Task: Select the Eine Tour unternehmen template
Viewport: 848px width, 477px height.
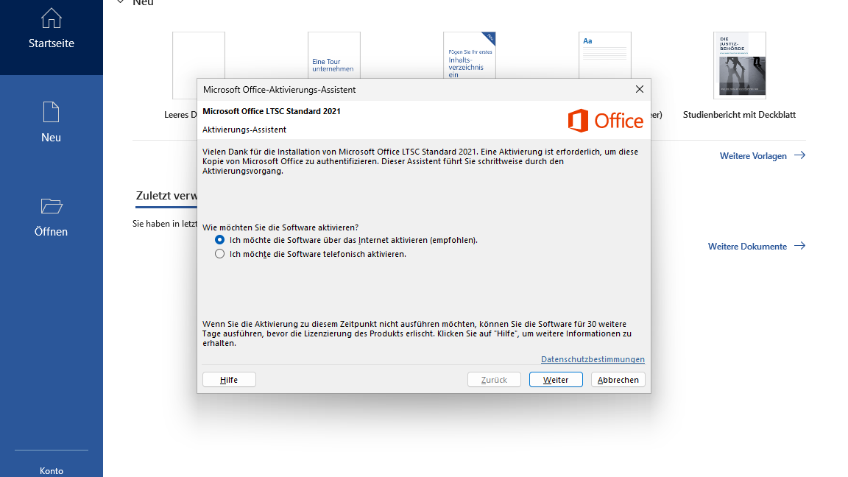Action: tap(333, 55)
